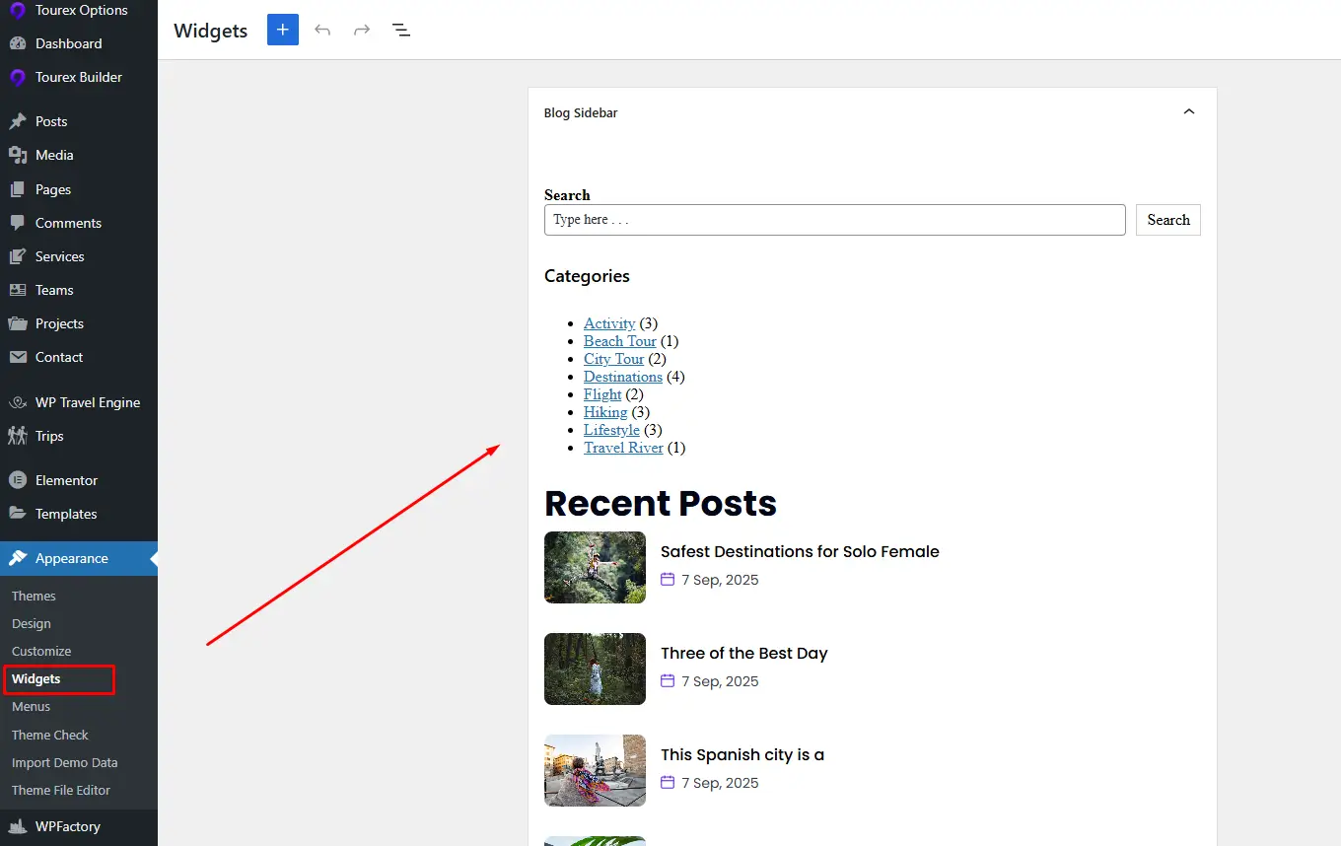
Task: Click the redo arrow icon
Action: (x=362, y=30)
